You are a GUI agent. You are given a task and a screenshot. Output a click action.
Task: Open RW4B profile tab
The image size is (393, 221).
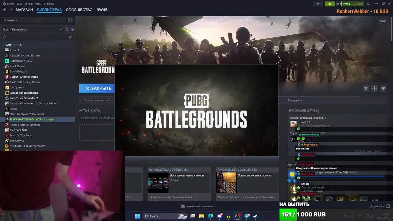102,10
